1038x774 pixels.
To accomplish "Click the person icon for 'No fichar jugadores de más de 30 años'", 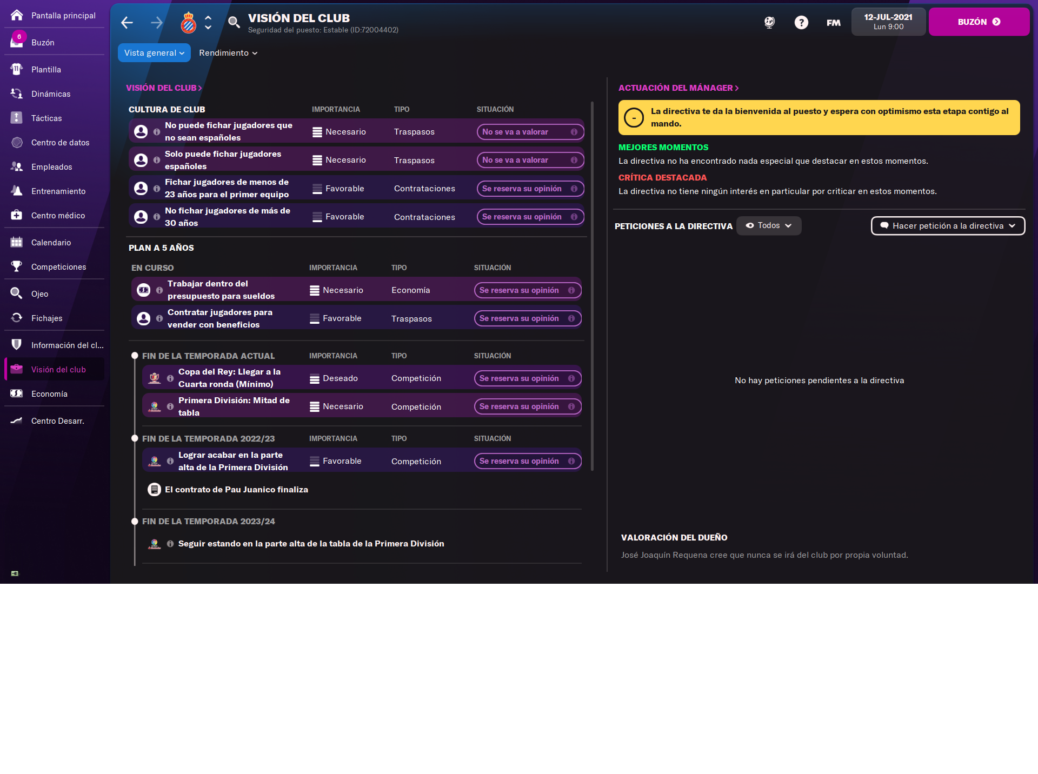I will click(x=141, y=217).
